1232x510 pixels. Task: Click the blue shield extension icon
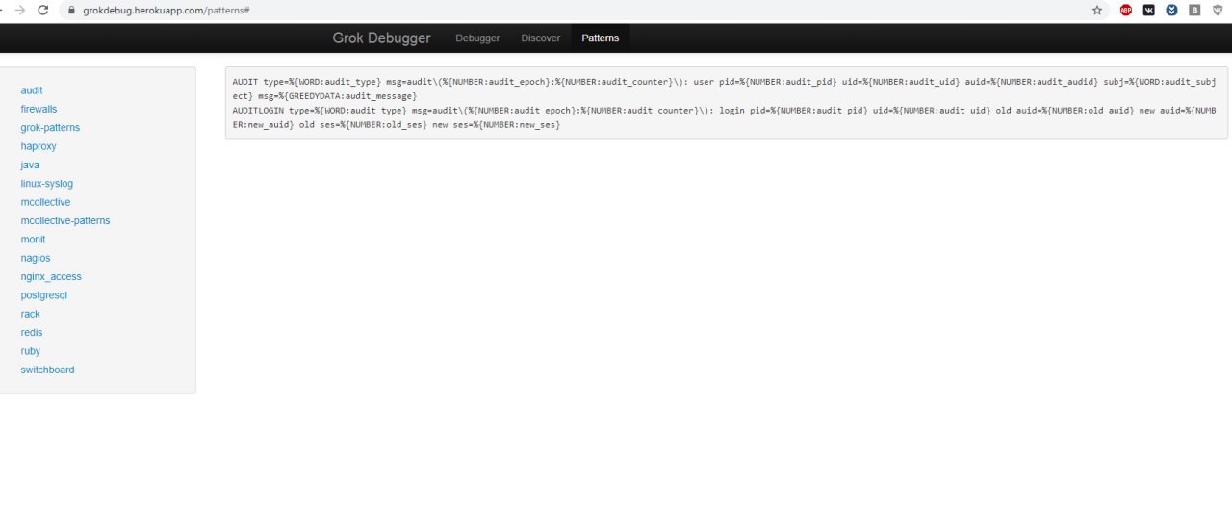coord(1172,10)
